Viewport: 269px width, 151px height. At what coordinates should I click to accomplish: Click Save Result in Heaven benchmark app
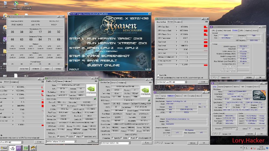point(102,60)
